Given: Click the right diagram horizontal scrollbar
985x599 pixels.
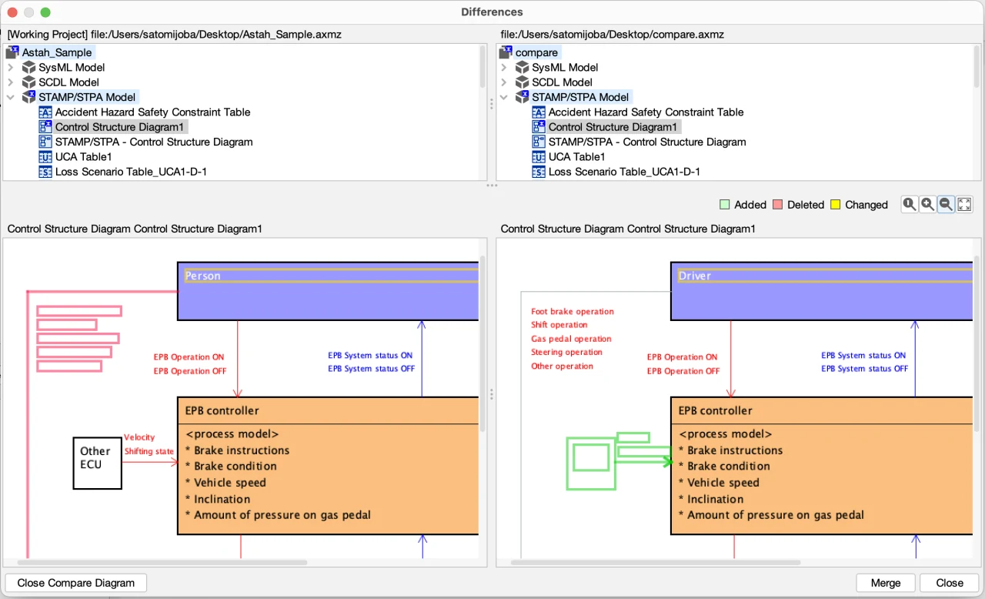Looking at the screenshot, I should [x=655, y=563].
